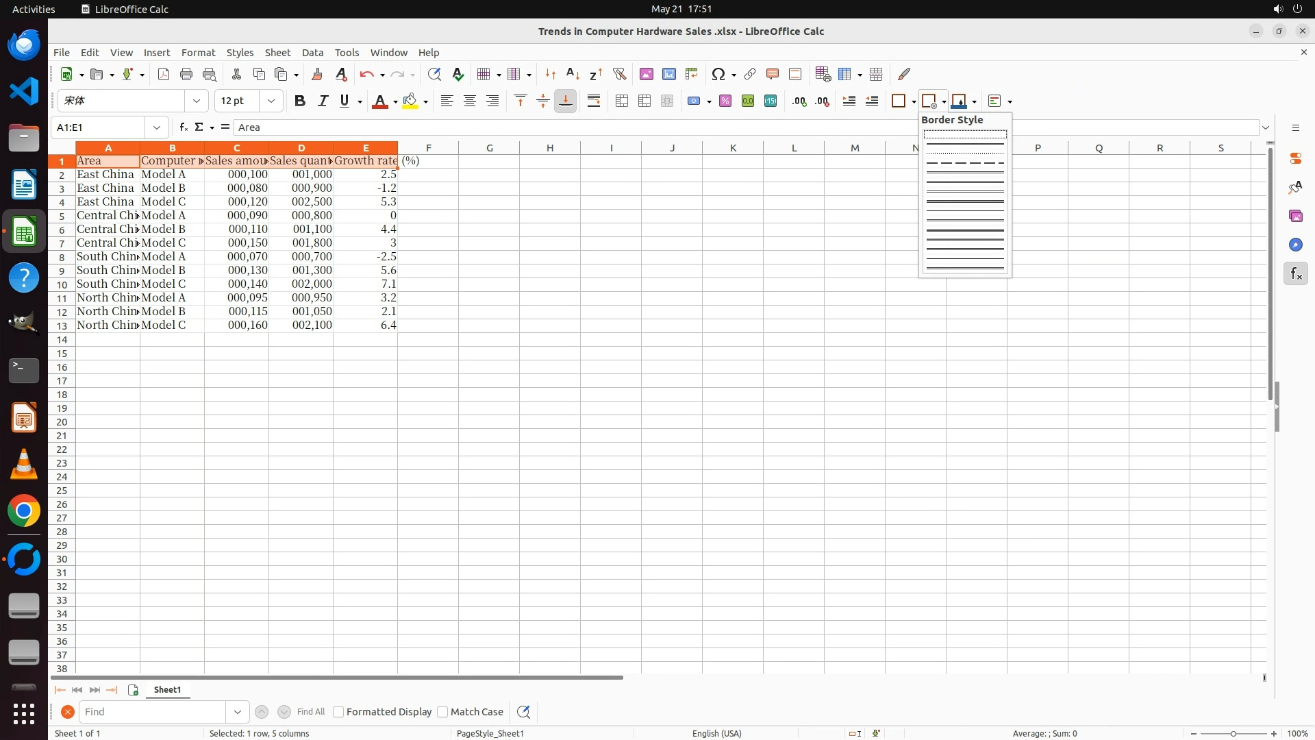Click the Sort Ascending toolbar icon
Image resolution: width=1315 pixels, height=740 pixels.
[573, 74]
